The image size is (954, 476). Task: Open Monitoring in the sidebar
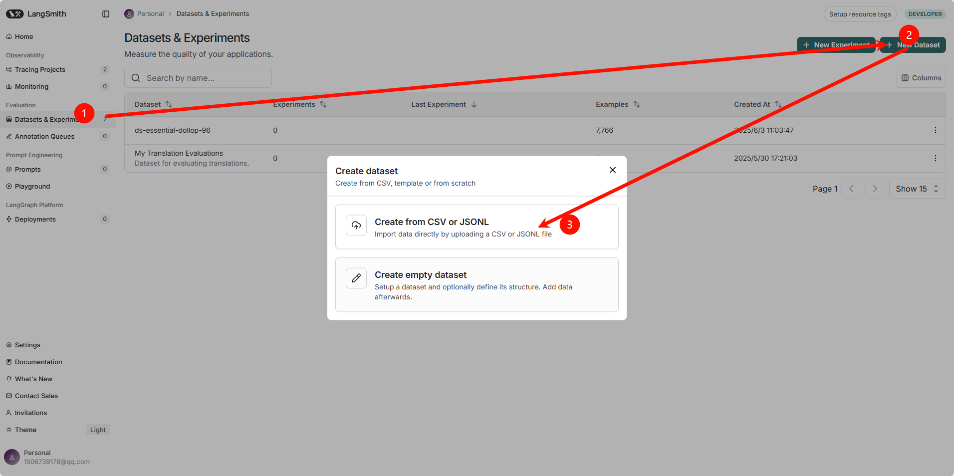tap(58, 86)
